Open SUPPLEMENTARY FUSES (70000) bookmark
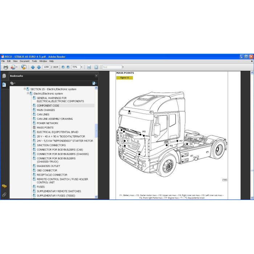Viewport: 254px width, 254px height. pyautogui.click(x=56, y=196)
